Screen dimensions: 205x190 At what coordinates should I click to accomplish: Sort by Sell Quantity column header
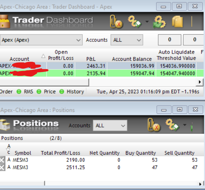coord(179,153)
